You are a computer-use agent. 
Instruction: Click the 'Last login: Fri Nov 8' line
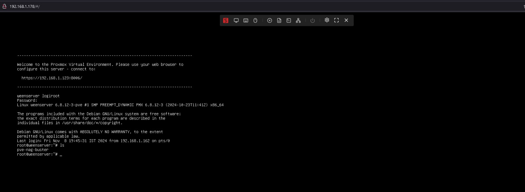(93, 141)
